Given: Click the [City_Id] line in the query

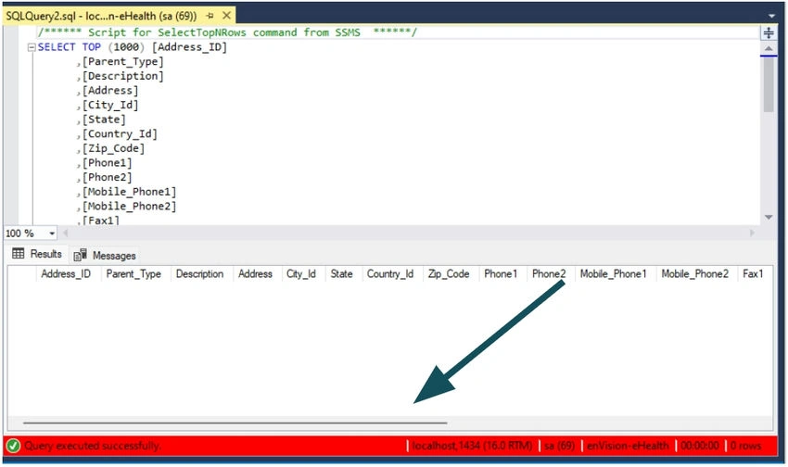Looking at the screenshot, I should point(110,106).
